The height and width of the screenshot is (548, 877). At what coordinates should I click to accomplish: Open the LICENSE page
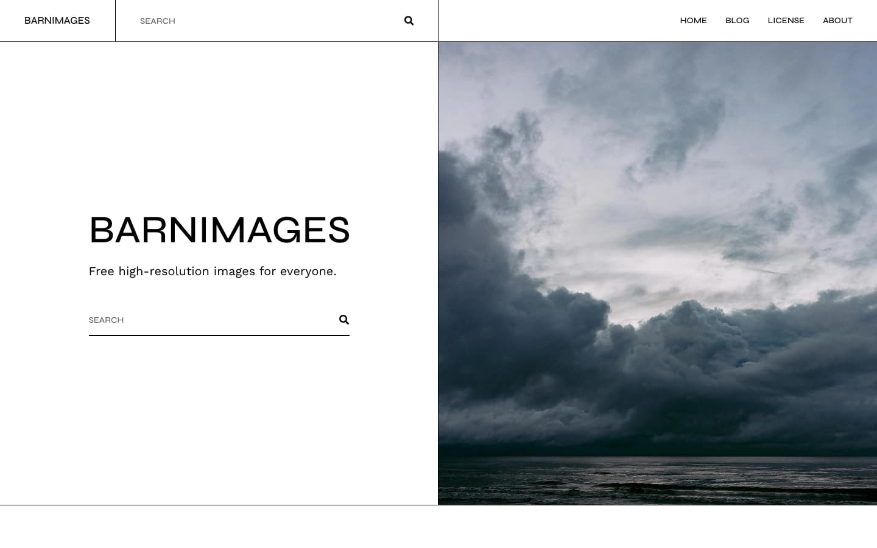786,21
